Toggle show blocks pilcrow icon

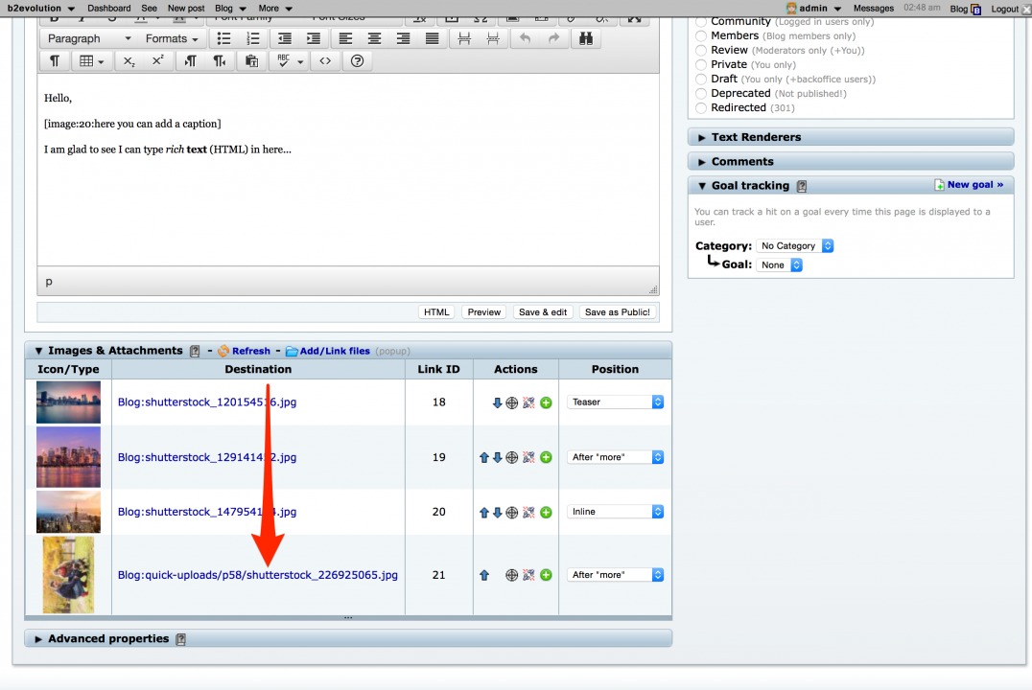pos(55,61)
